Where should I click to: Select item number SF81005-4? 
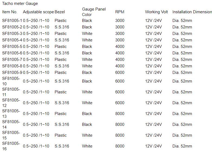[12, 40]
